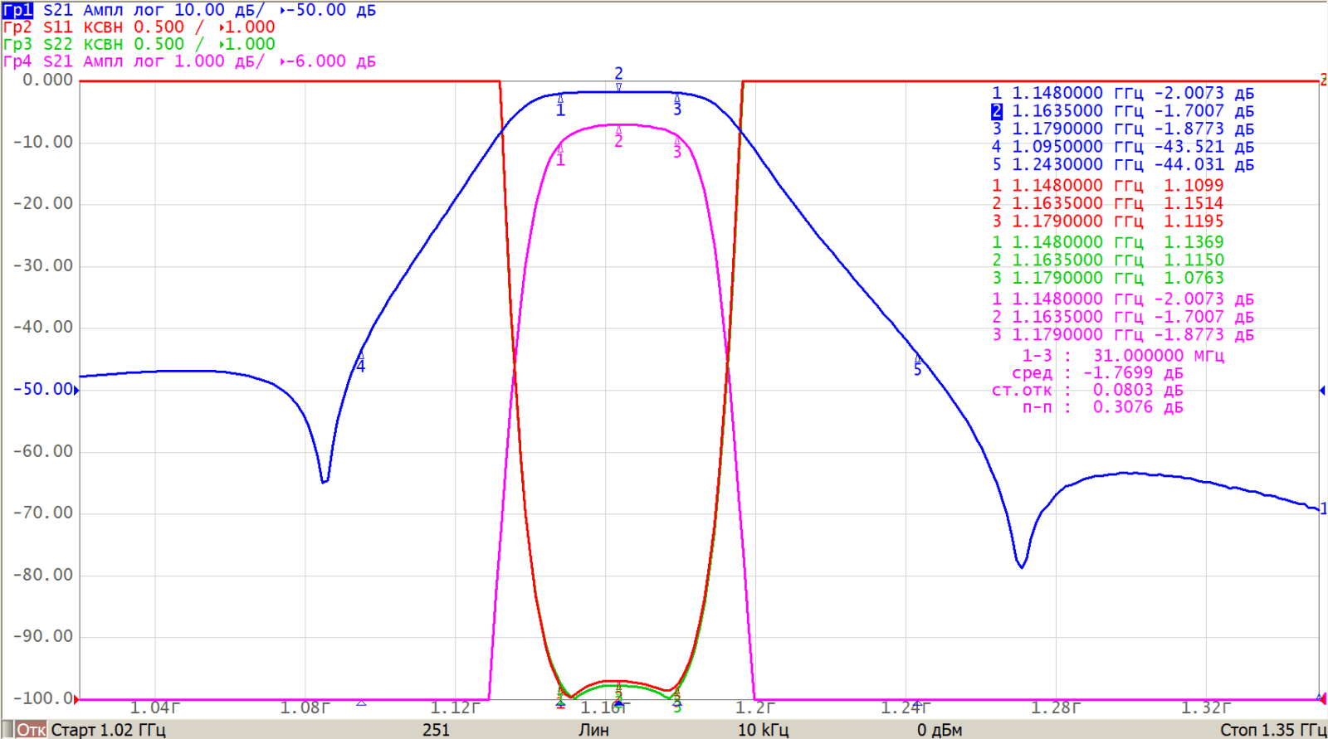
Task: Activate trace Гр3 via its green label
Action: pos(17,44)
